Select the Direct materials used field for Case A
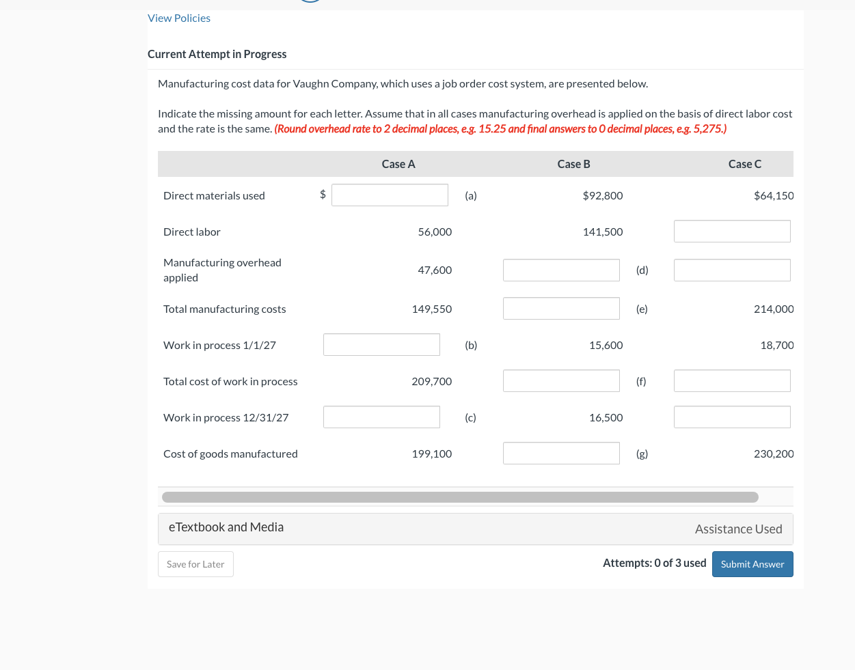 click(390, 195)
